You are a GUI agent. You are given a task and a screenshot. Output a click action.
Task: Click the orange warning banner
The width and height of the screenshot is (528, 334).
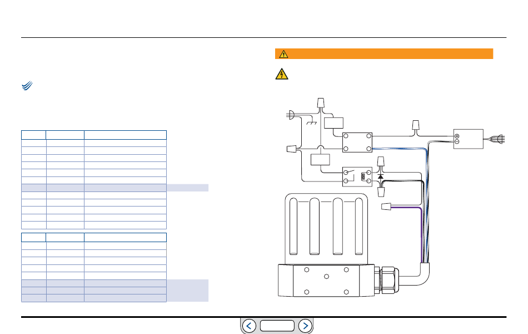pyautogui.click(x=384, y=53)
